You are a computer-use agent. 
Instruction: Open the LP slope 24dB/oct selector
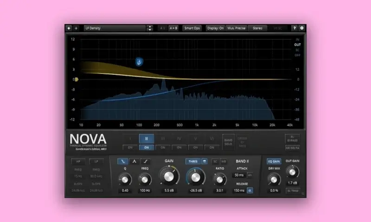pyautogui.click(x=96, y=191)
